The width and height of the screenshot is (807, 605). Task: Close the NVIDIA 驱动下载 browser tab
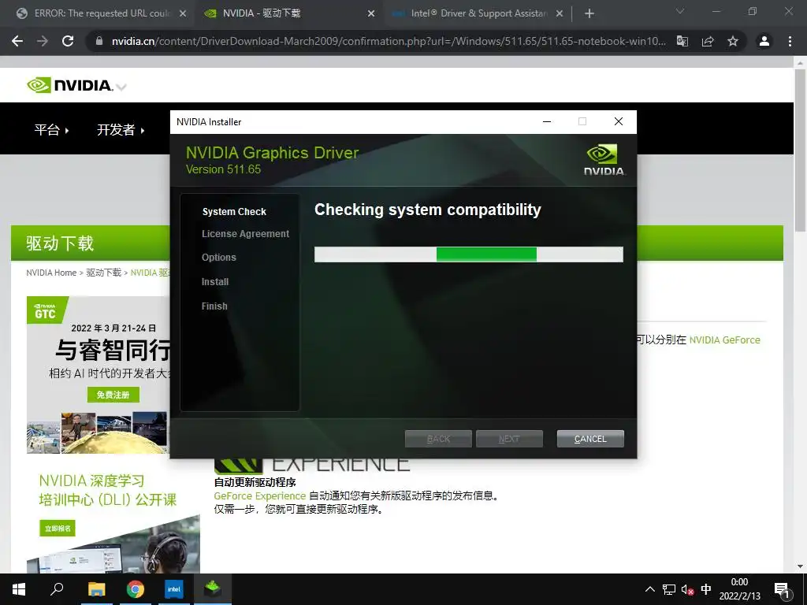pyautogui.click(x=371, y=14)
